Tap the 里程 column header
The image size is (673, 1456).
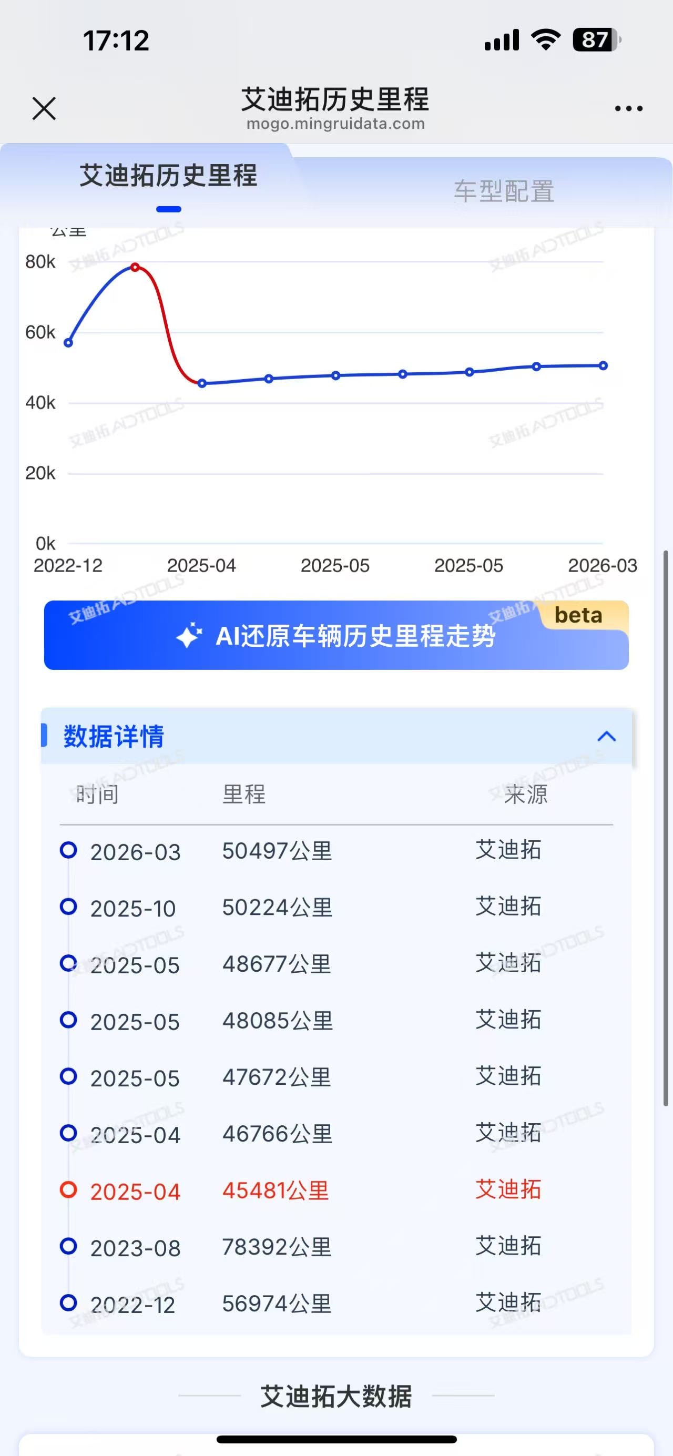click(x=244, y=794)
